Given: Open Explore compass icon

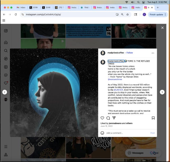Looking at the screenshot, I should pos(6,59).
